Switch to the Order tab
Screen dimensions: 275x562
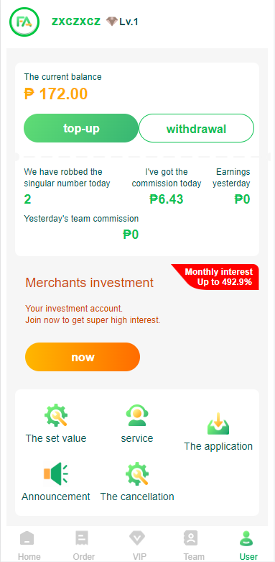pyautogui.click(x=84, y=546)
